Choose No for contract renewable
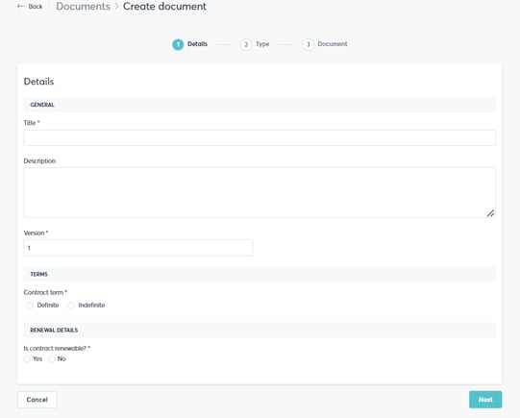520x418 pixels. pos(52,359)
